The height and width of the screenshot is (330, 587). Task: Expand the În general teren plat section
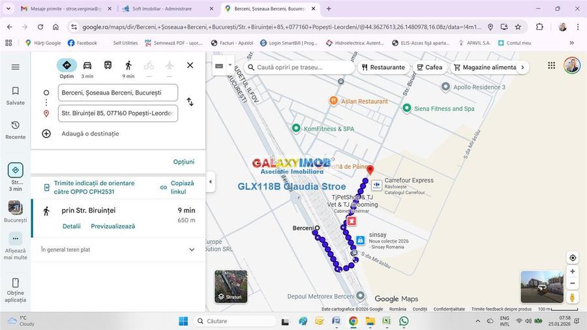point(192,249)
